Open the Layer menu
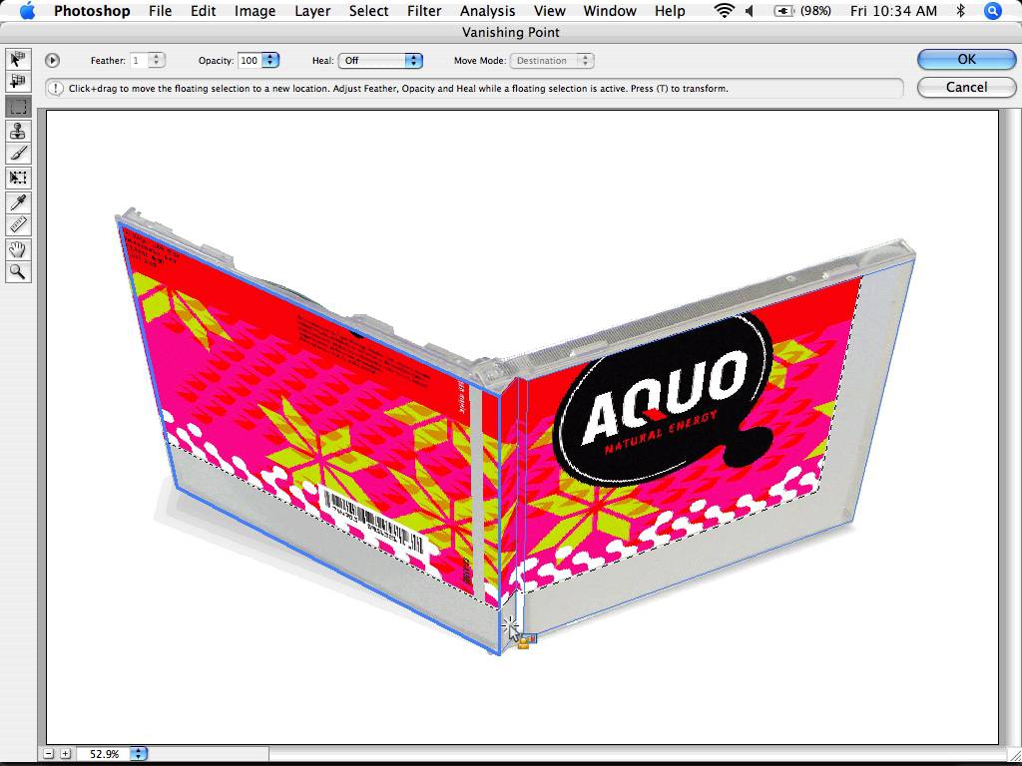This screenshot has width=1022, height=766. coord(312,10)
